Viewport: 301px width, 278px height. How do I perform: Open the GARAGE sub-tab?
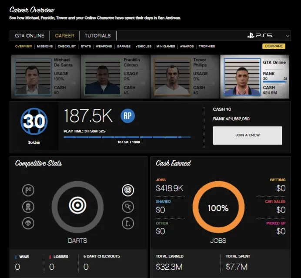point(124,46)
